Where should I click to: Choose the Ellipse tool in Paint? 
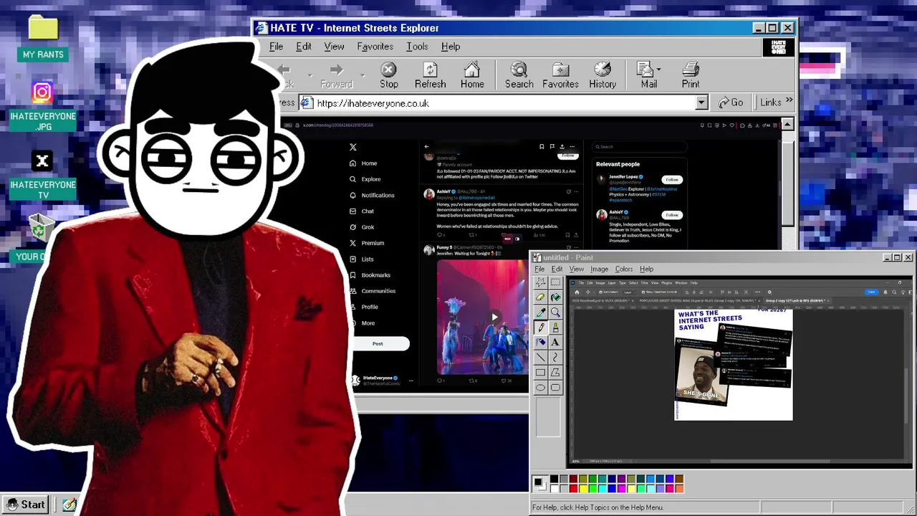click(x=541, y=388)
